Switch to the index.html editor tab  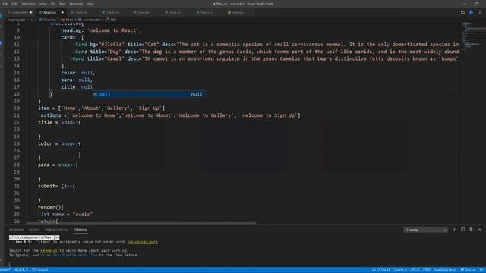[20, 13]
